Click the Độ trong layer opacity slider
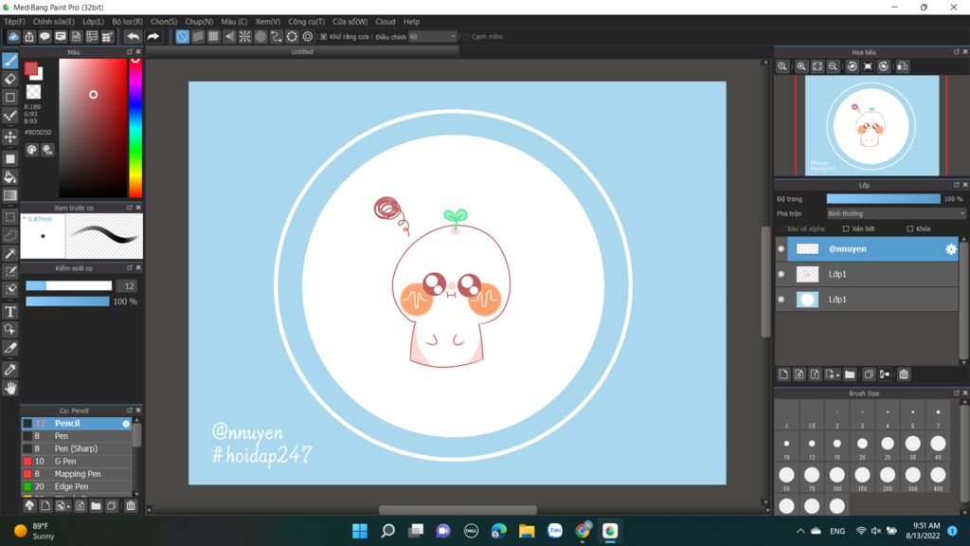 click(884, 199)
